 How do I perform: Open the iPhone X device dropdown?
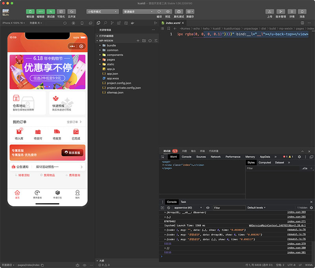click(13, 23)
